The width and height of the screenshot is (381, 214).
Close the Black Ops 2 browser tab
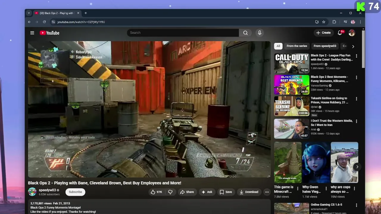coord(78,13)
